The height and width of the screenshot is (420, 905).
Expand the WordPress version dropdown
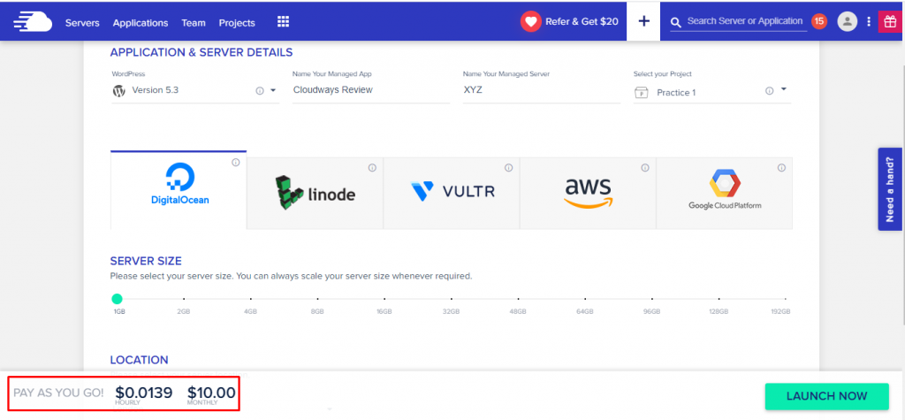coord(273,90)
